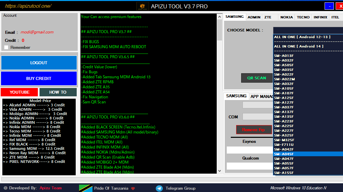Choose SM-A022M from model list

308,79
